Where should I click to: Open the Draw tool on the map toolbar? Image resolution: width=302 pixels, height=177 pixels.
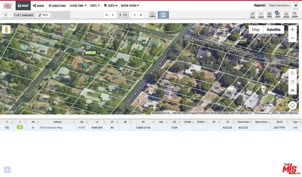pyautogui.click(x=252, y=15)
